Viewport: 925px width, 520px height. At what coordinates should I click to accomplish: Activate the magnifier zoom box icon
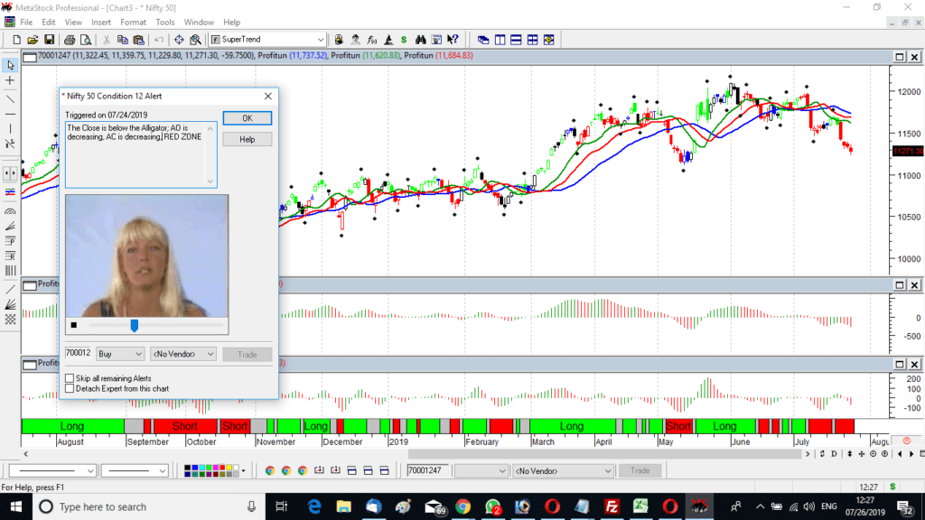click(195, 40)
